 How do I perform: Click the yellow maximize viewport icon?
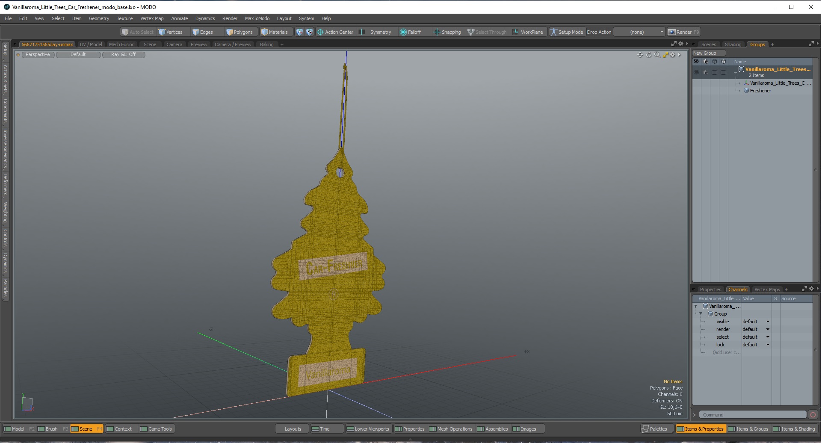(x=665, y=55)
